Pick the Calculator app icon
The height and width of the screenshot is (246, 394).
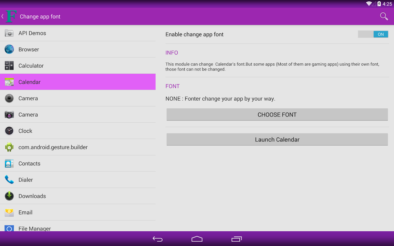pyautogui.click(x=9, y=66)
